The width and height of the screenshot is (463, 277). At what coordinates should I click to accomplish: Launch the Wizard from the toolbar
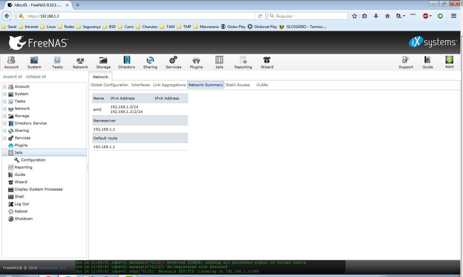(267, 62)
